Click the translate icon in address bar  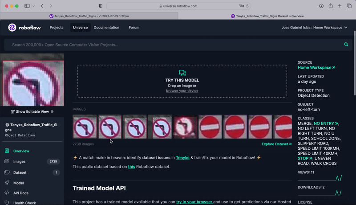point(242,6)
